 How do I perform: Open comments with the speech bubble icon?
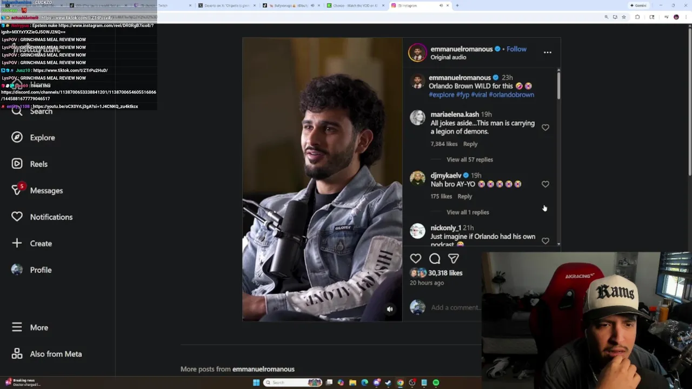[435, 259]
